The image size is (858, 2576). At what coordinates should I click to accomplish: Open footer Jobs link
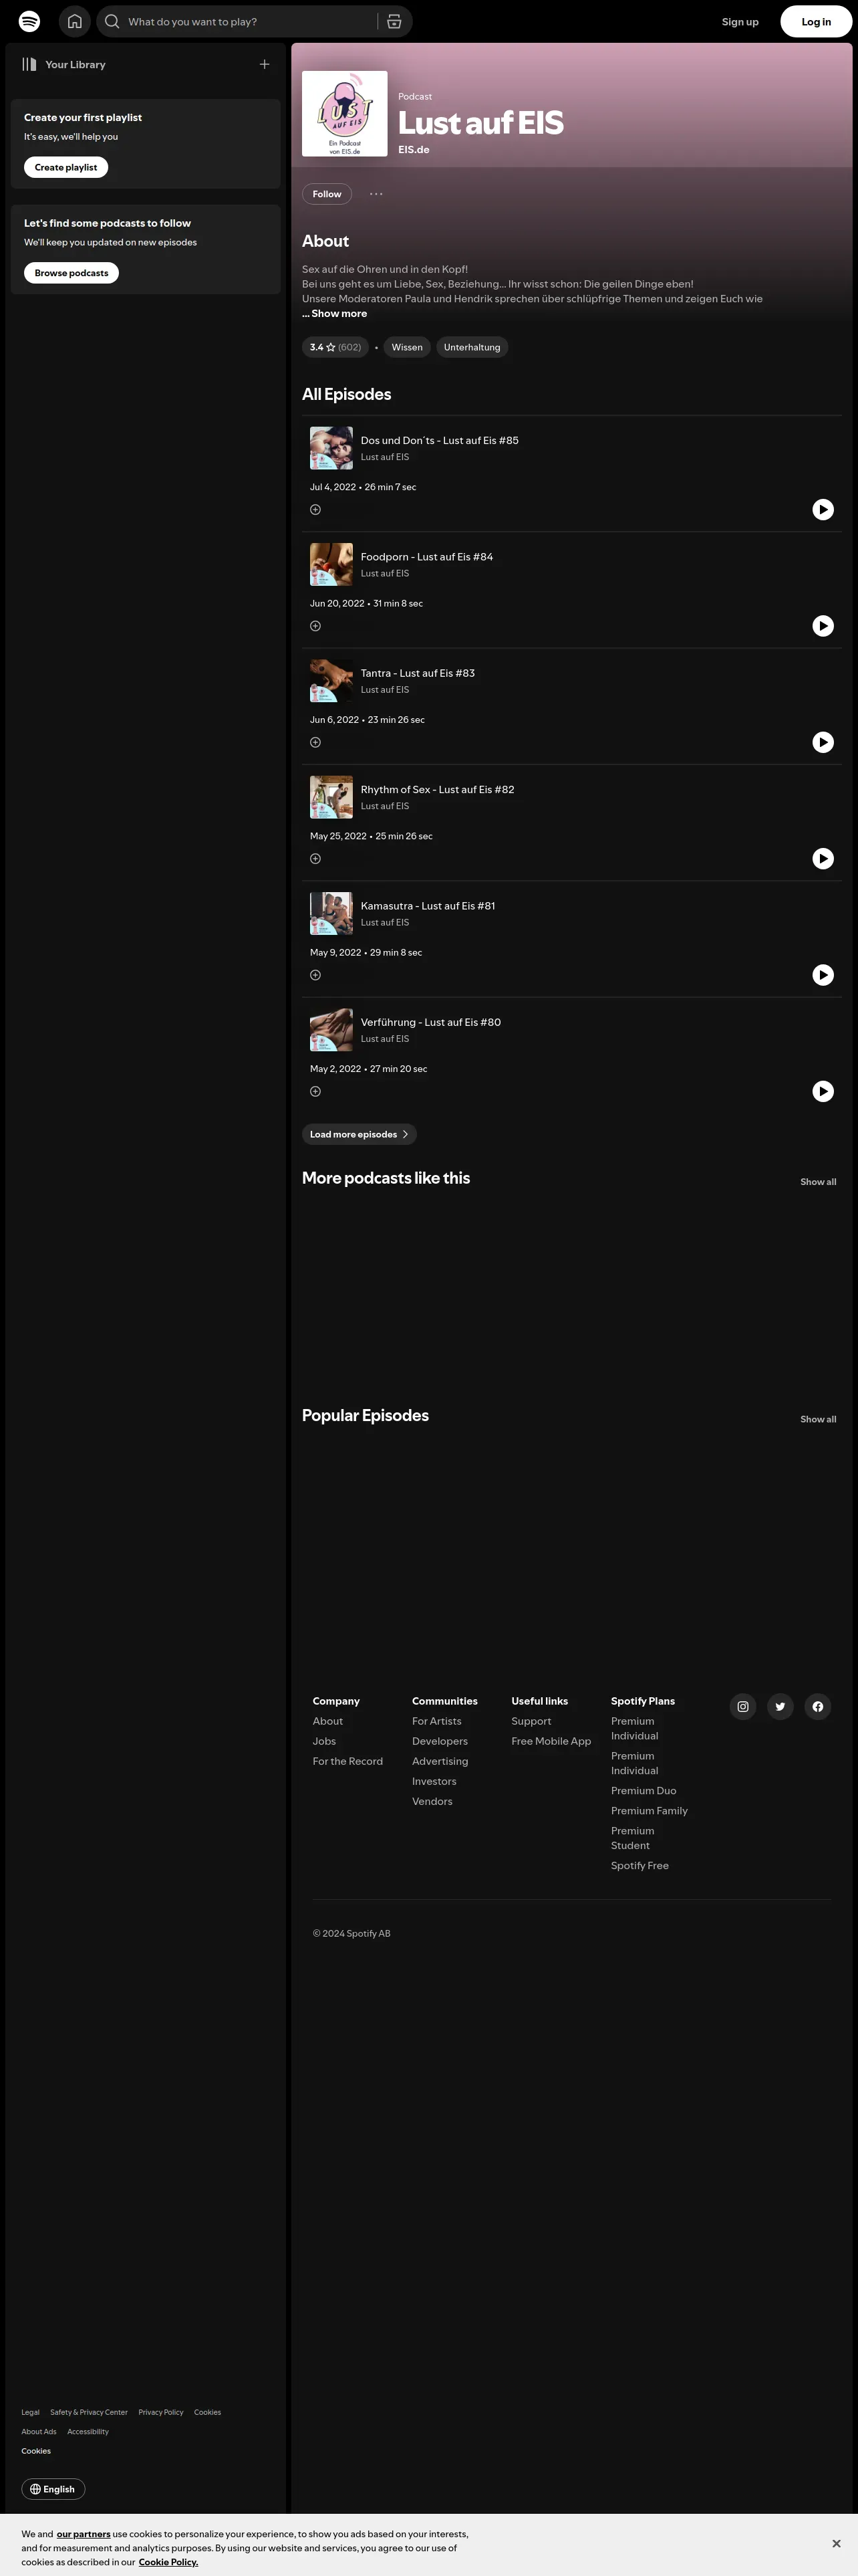click(325, 1741)
